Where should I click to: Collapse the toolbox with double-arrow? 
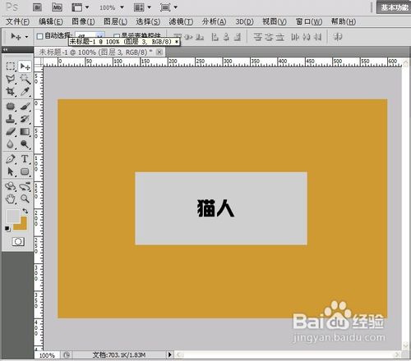pyautogui.click(x=5, y=49)
